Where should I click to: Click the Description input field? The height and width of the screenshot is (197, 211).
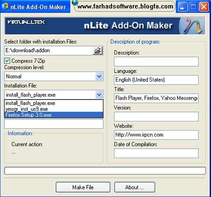[x=156, y=61]
